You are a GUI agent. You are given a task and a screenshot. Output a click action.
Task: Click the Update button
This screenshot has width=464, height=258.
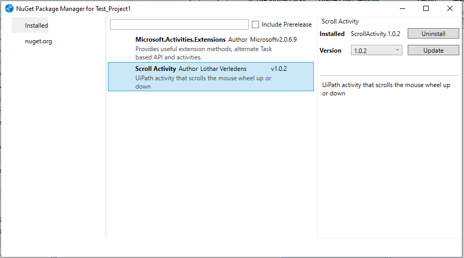(x=433, y=51)
